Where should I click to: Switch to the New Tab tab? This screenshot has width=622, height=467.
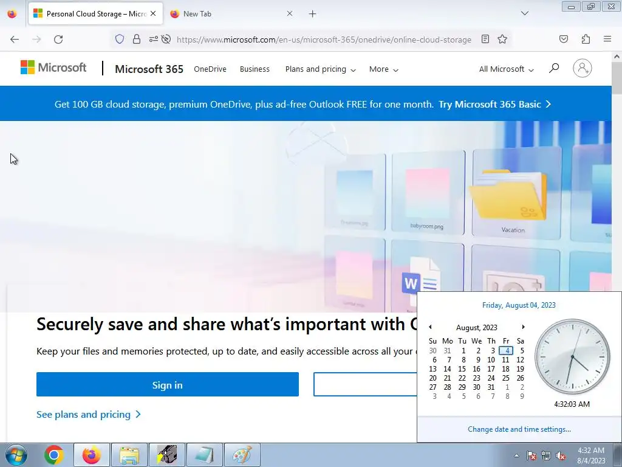point(233,13)
